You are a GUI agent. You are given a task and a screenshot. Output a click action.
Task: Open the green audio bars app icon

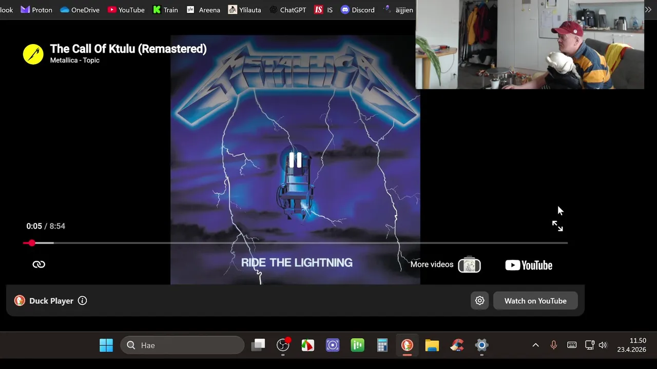click(x=357, y=345)
